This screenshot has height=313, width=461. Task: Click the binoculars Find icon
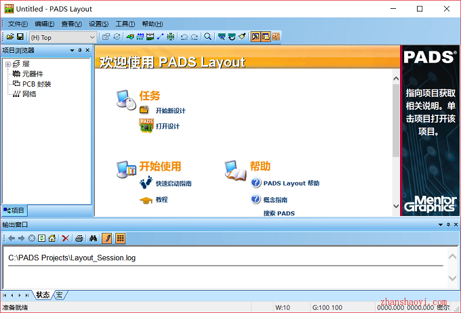(93, 238)
